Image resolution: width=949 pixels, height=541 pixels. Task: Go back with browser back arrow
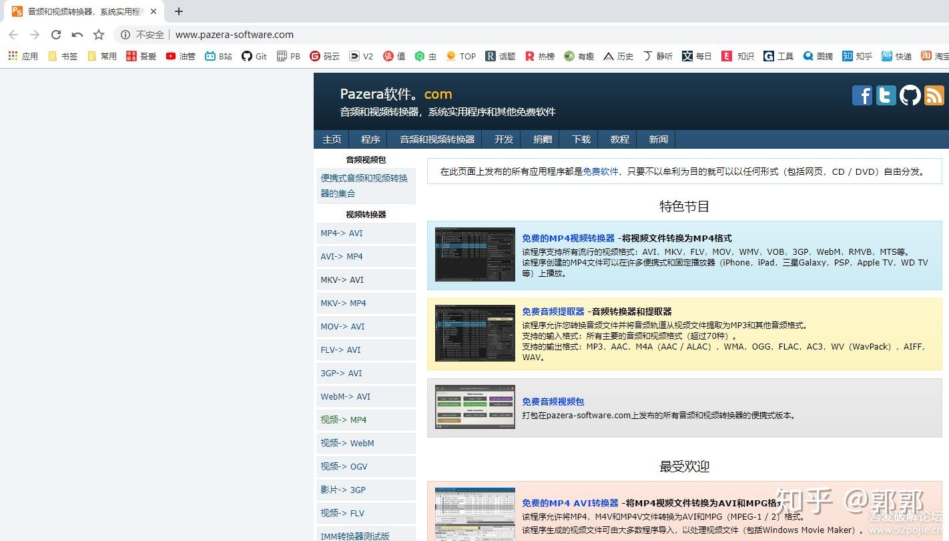[13, 35]
